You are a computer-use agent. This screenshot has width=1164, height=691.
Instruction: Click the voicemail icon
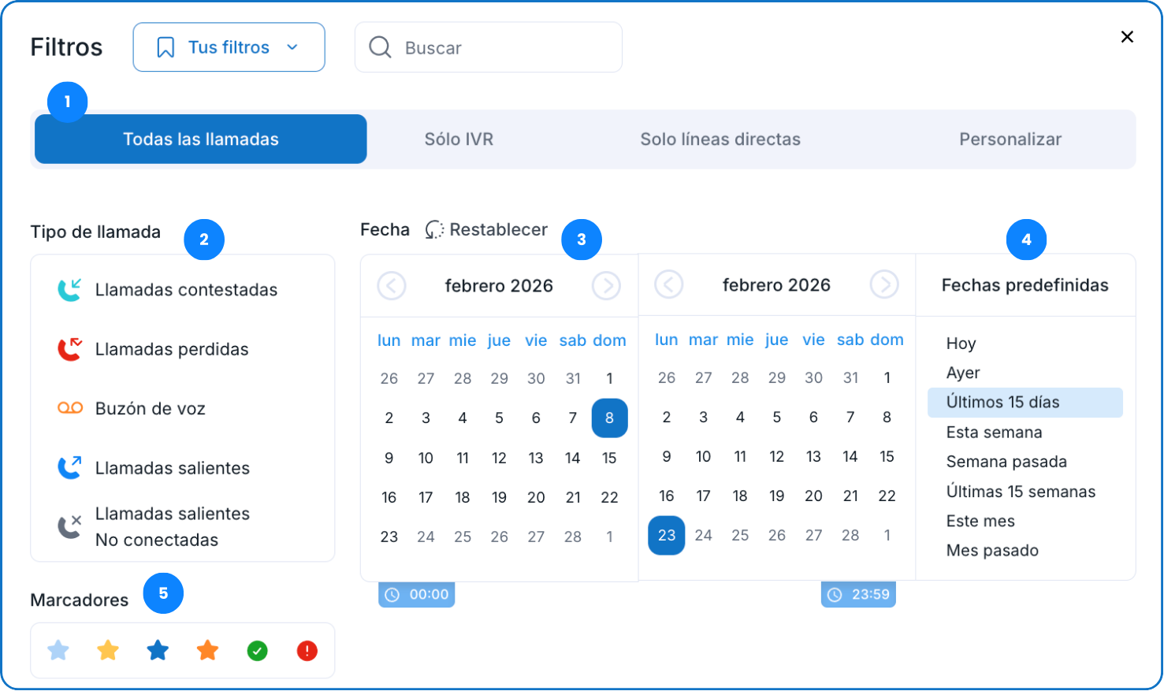pyautogui.click(x=70, y=408)
